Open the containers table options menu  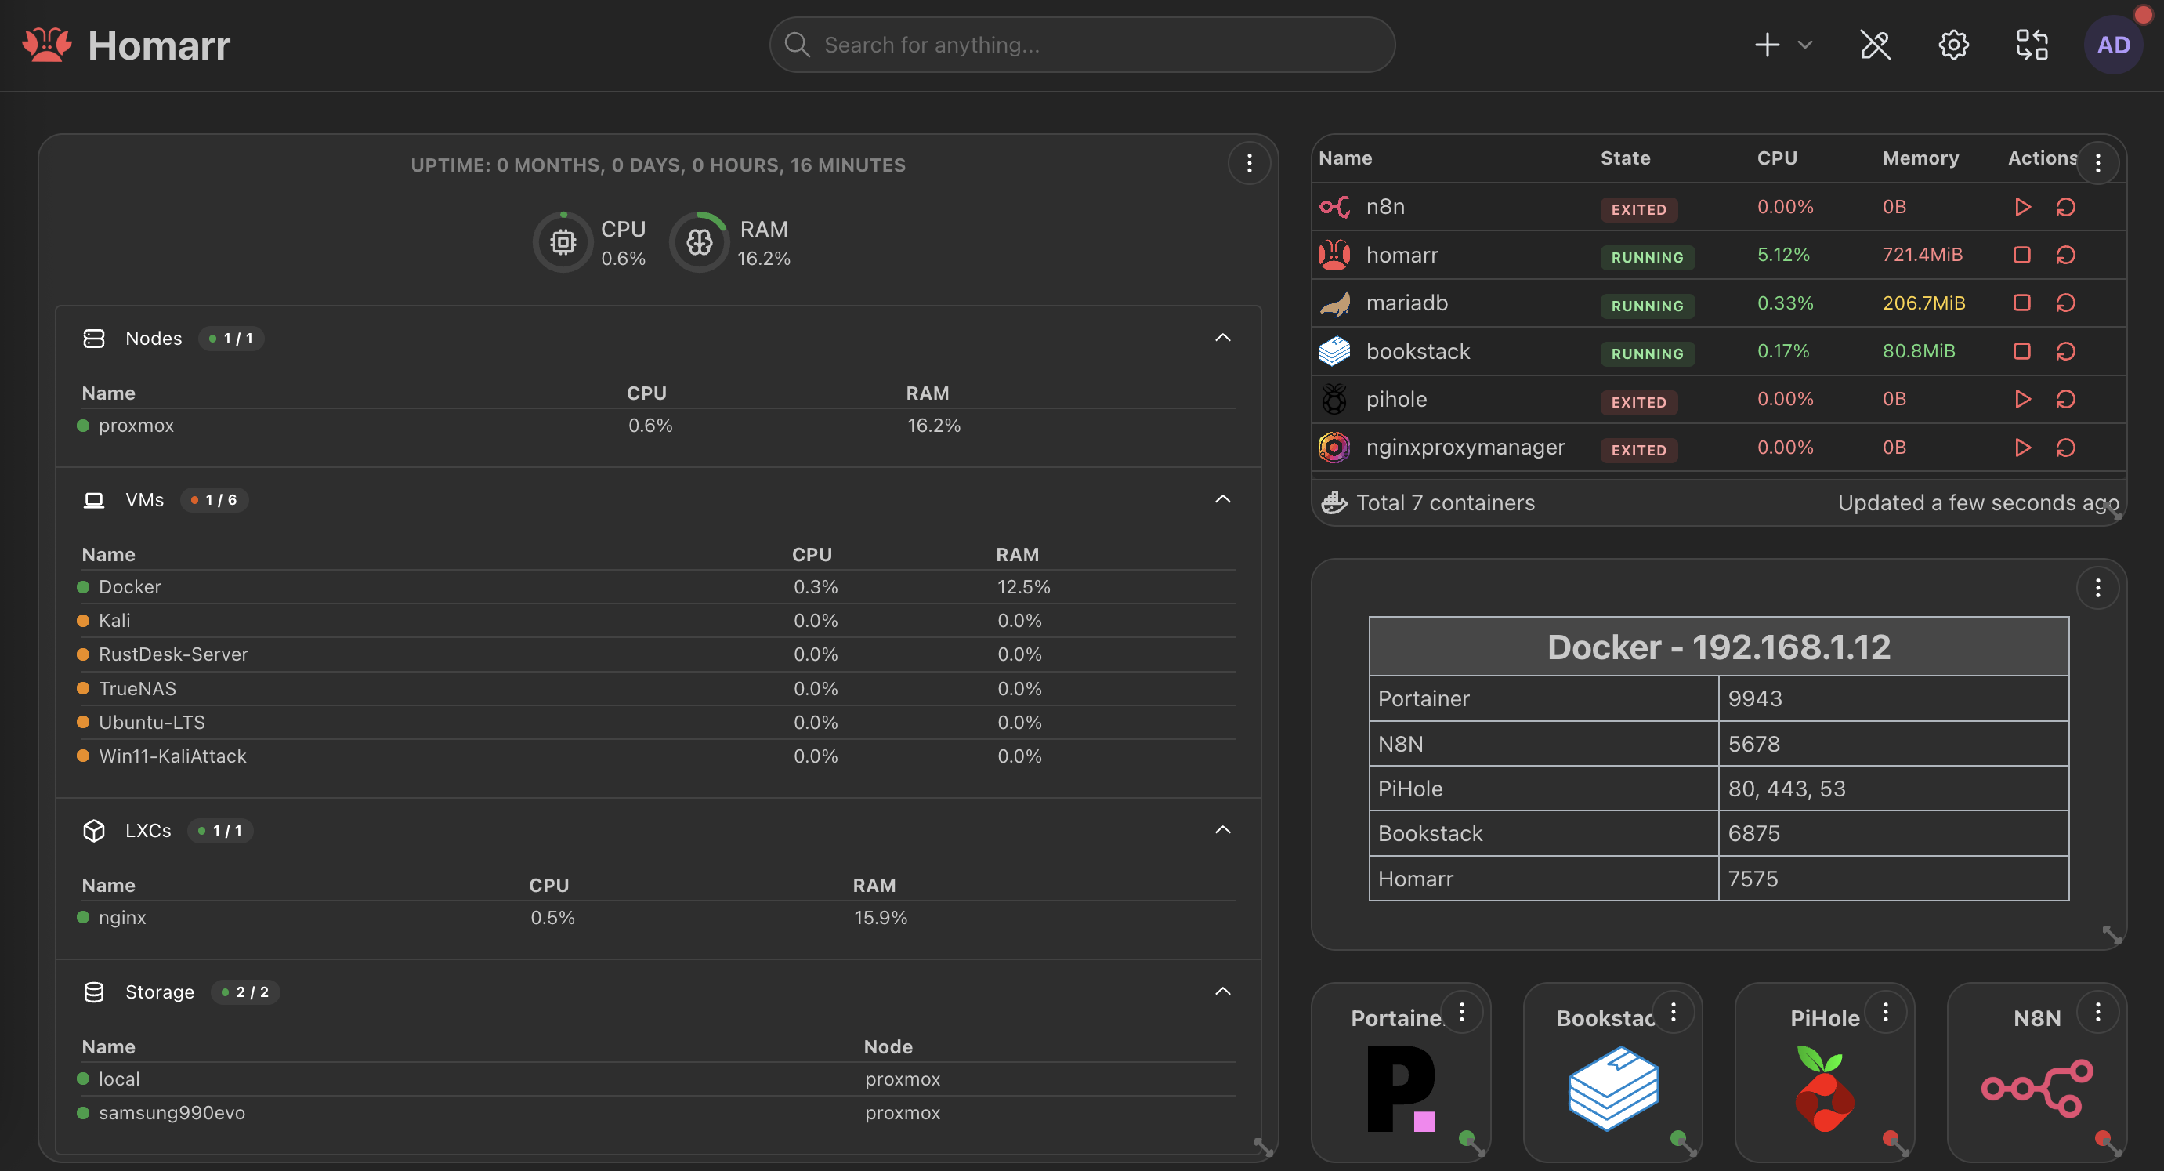2097,162
